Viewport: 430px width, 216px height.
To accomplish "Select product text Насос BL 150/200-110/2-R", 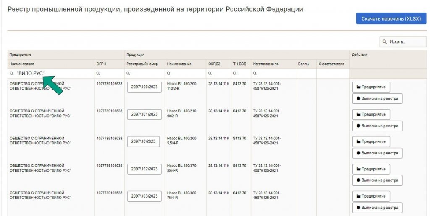I will tap(182, 86).
